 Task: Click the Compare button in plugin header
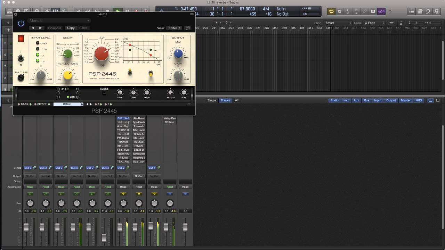pyautogui.click(x=55, y=28)
